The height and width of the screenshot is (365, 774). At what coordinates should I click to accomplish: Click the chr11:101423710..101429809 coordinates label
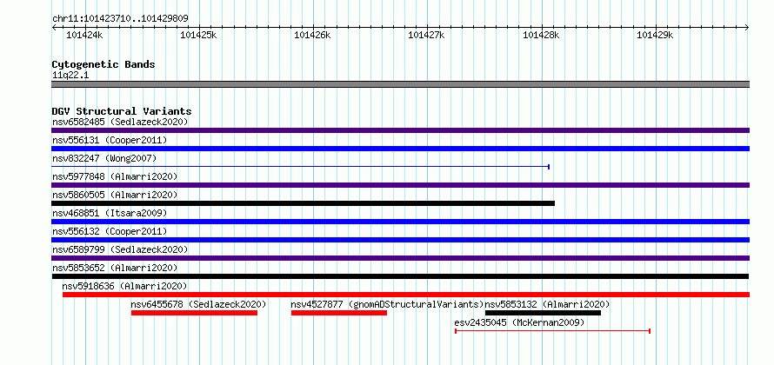coord(120,19)
